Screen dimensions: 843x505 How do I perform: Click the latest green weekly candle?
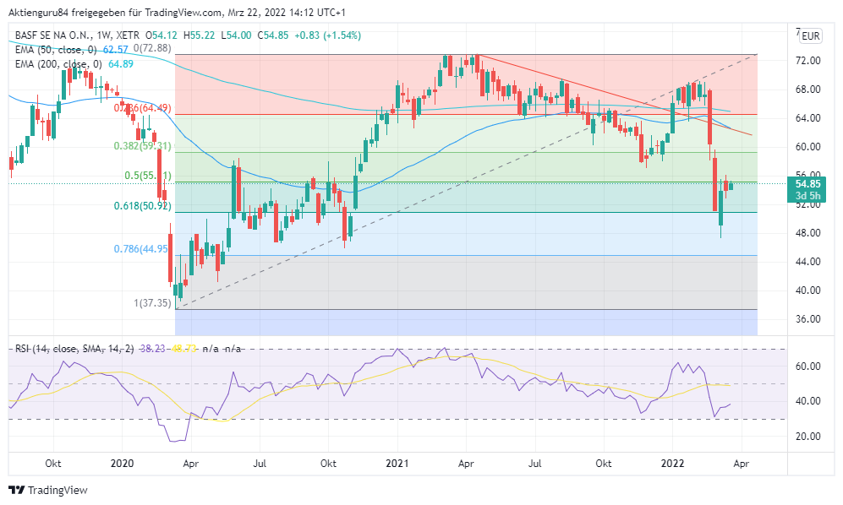(x=731, y=186)
